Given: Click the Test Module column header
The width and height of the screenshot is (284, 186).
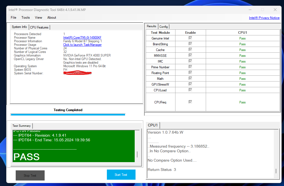Looking at the screenshot, I should tap(161, 32).
